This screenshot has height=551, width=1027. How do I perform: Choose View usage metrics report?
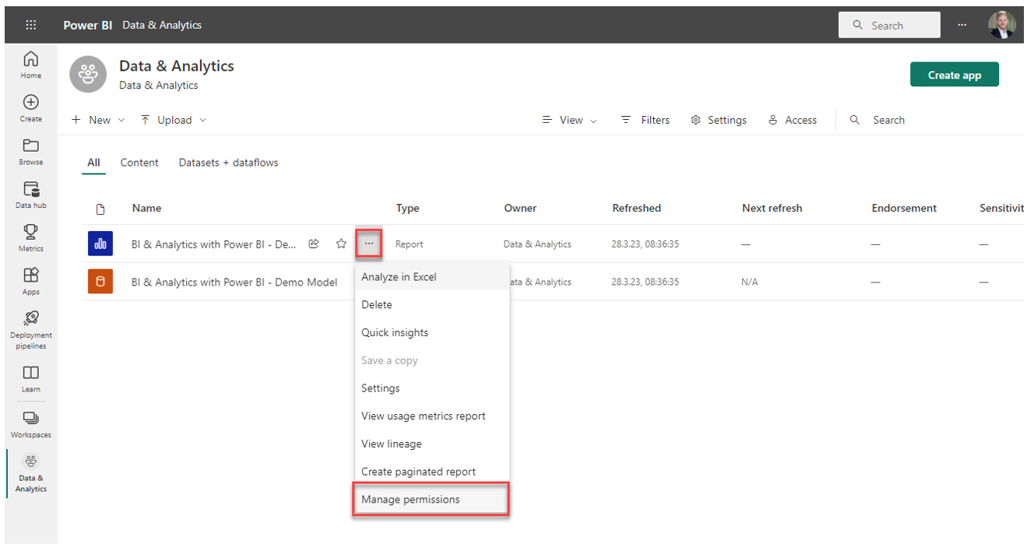click(432, 416)
